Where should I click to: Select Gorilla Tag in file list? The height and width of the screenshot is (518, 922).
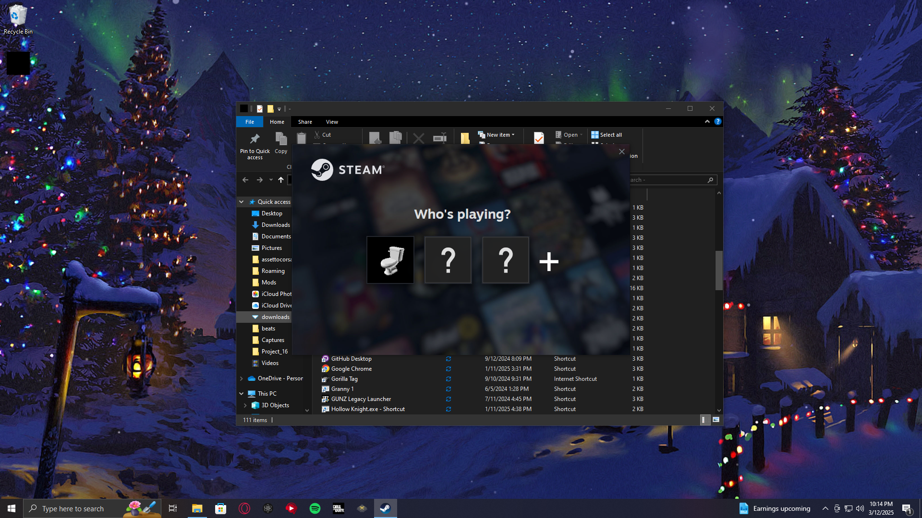point(344,379)
